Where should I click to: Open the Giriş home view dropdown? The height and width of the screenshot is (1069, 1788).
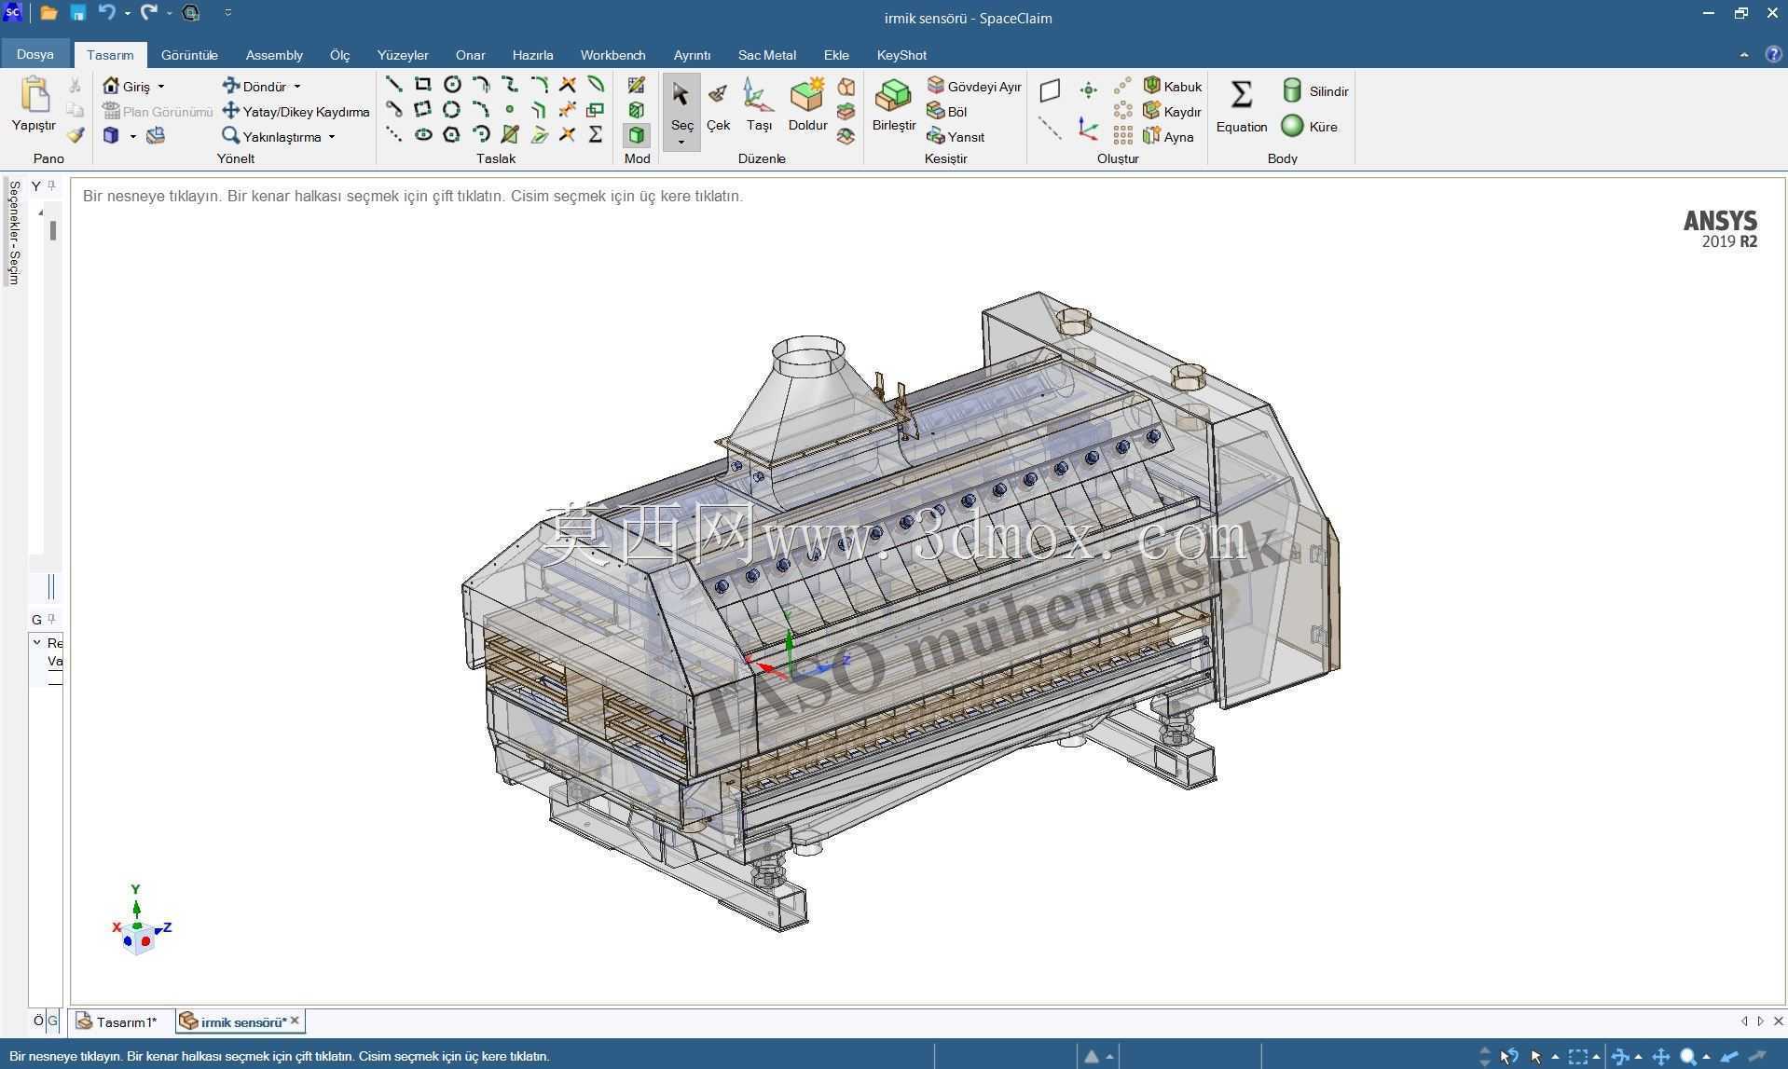click(161, 87)
